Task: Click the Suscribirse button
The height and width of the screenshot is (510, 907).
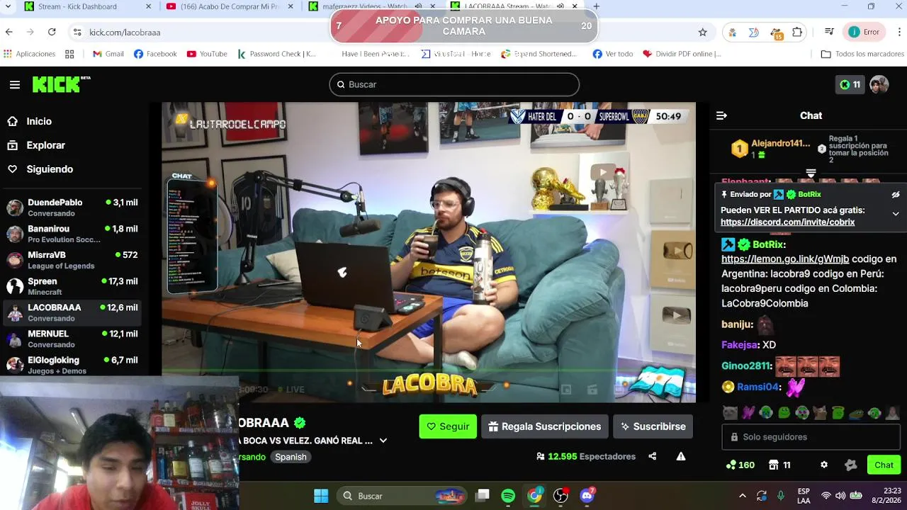Action: (x=653, y=426)
